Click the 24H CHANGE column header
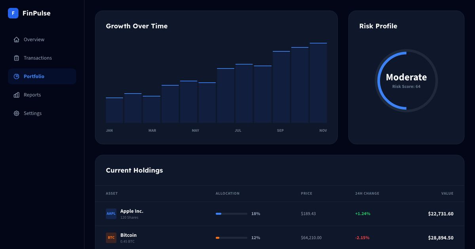The width and height of the screenshot is (475, 249). coord(367,194)
